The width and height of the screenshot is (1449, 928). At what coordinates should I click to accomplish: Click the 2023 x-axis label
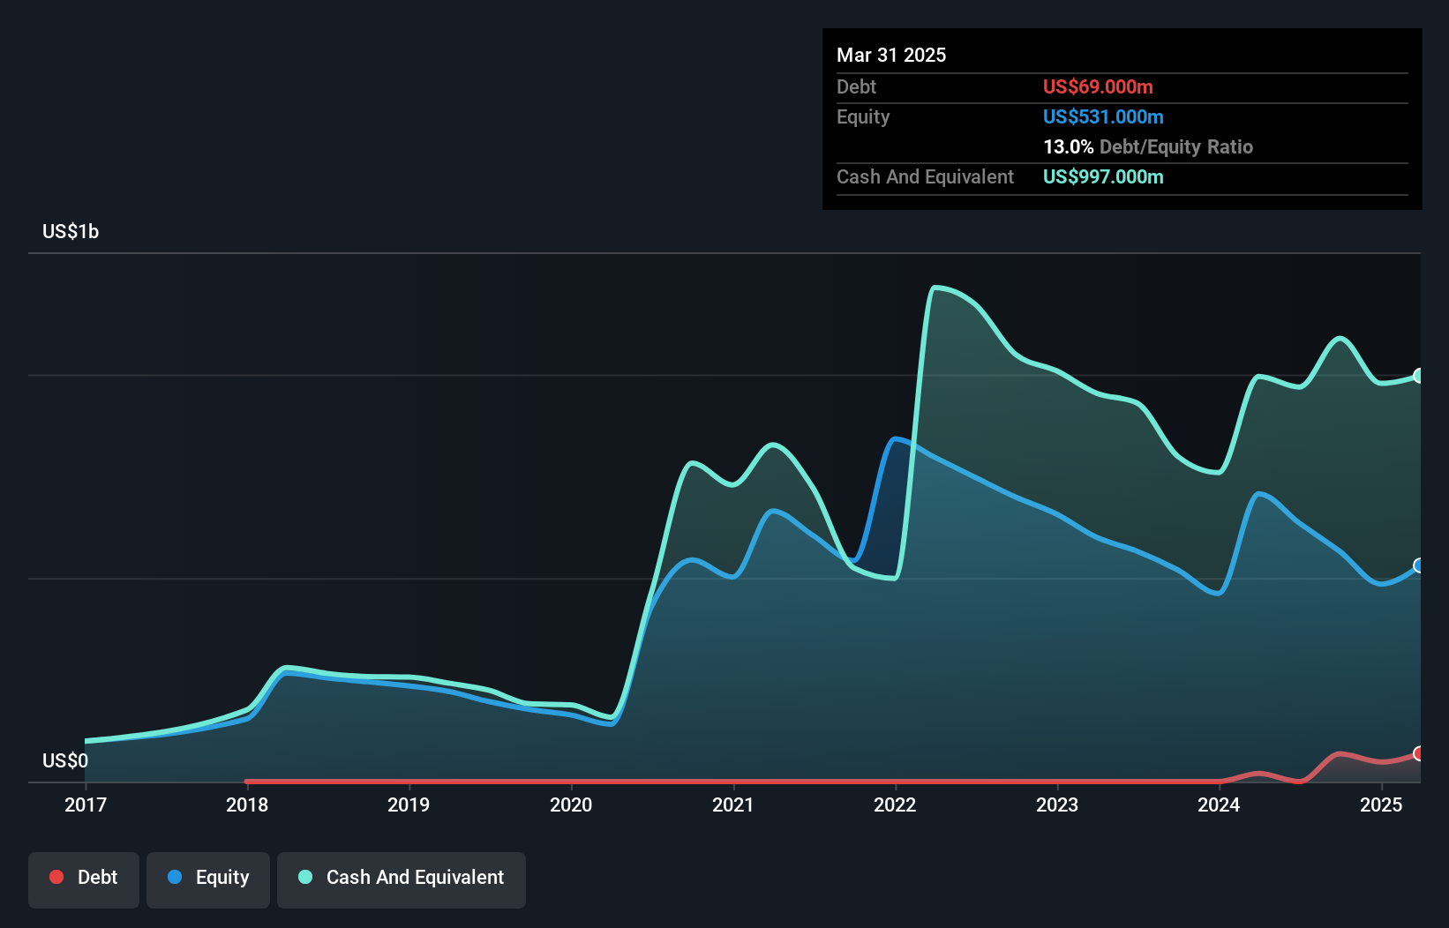[1057, 805]
